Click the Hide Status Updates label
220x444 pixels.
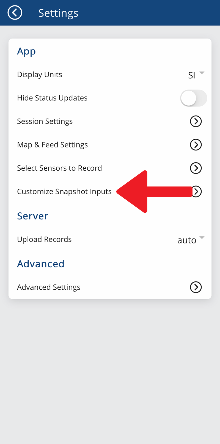tap(52, 98)
